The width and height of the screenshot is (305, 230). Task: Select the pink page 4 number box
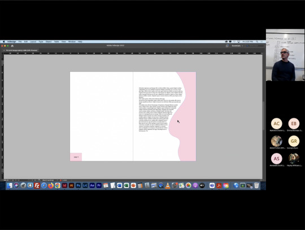click(76, 157)
